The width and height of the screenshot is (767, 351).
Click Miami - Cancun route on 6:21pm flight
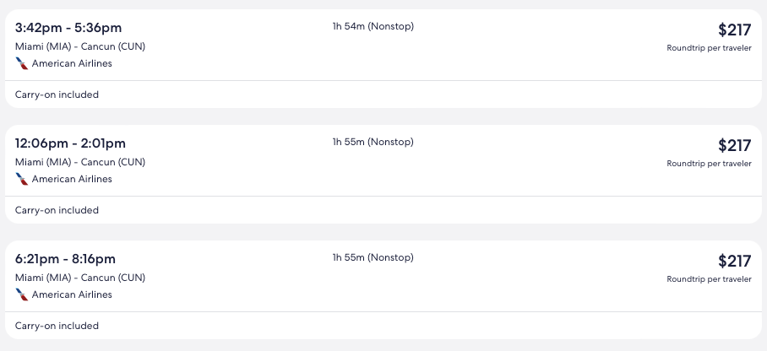click(x=80, y=278)
